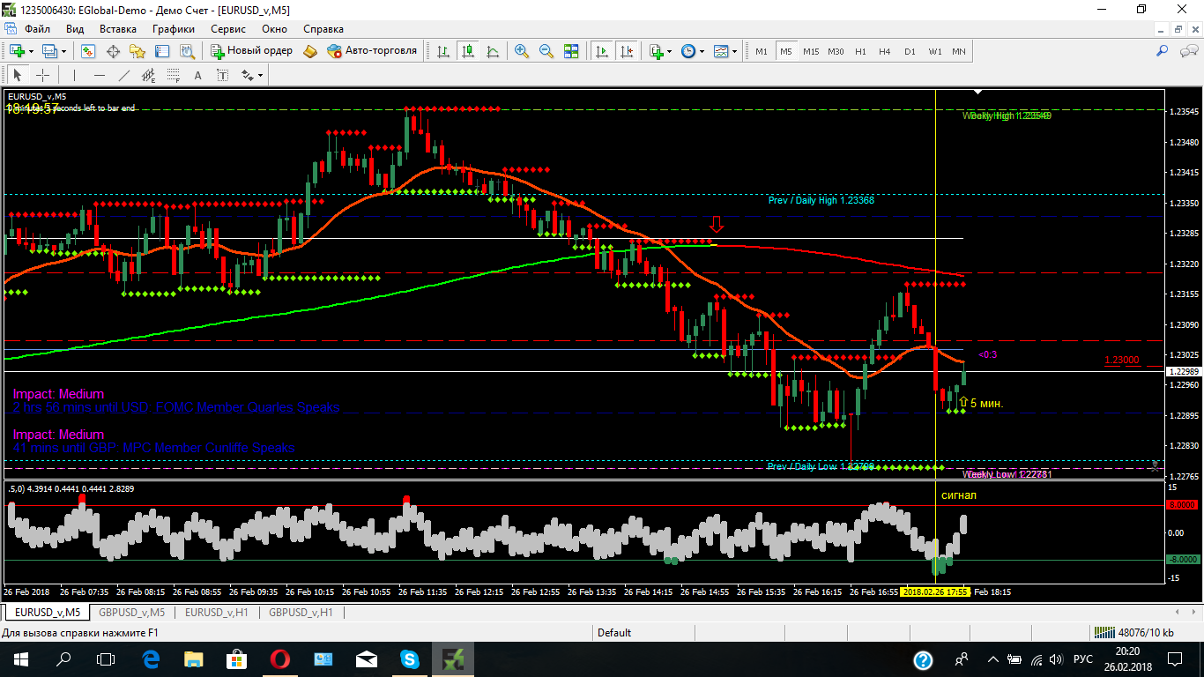This screenshot has width=1204, height=677.
Task: Select the Fibonacci Retracement tool
Action: coord(174,75)
